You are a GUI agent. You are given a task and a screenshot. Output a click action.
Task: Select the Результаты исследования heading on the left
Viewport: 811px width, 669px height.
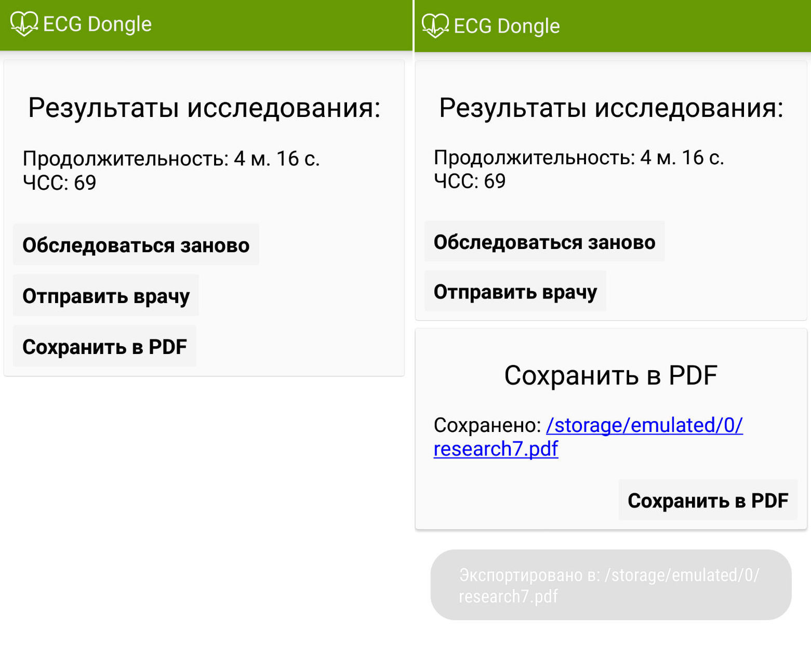204,108
